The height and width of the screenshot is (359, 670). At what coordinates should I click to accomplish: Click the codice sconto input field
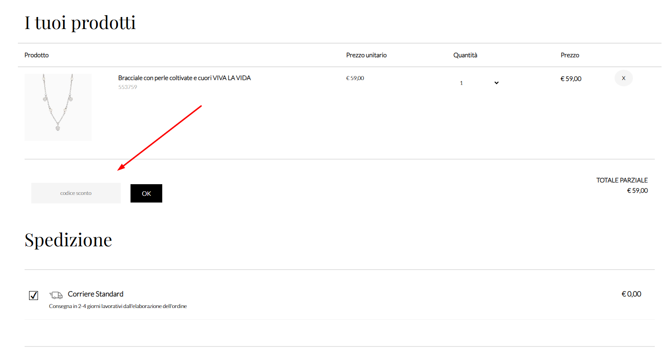[76, 193]
